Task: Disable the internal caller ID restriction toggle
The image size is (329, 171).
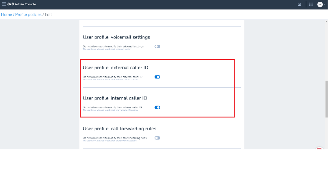Action: point(157,107)
